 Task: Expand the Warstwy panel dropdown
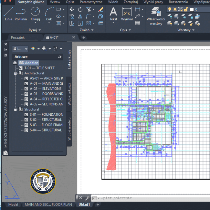coord(186,30)
